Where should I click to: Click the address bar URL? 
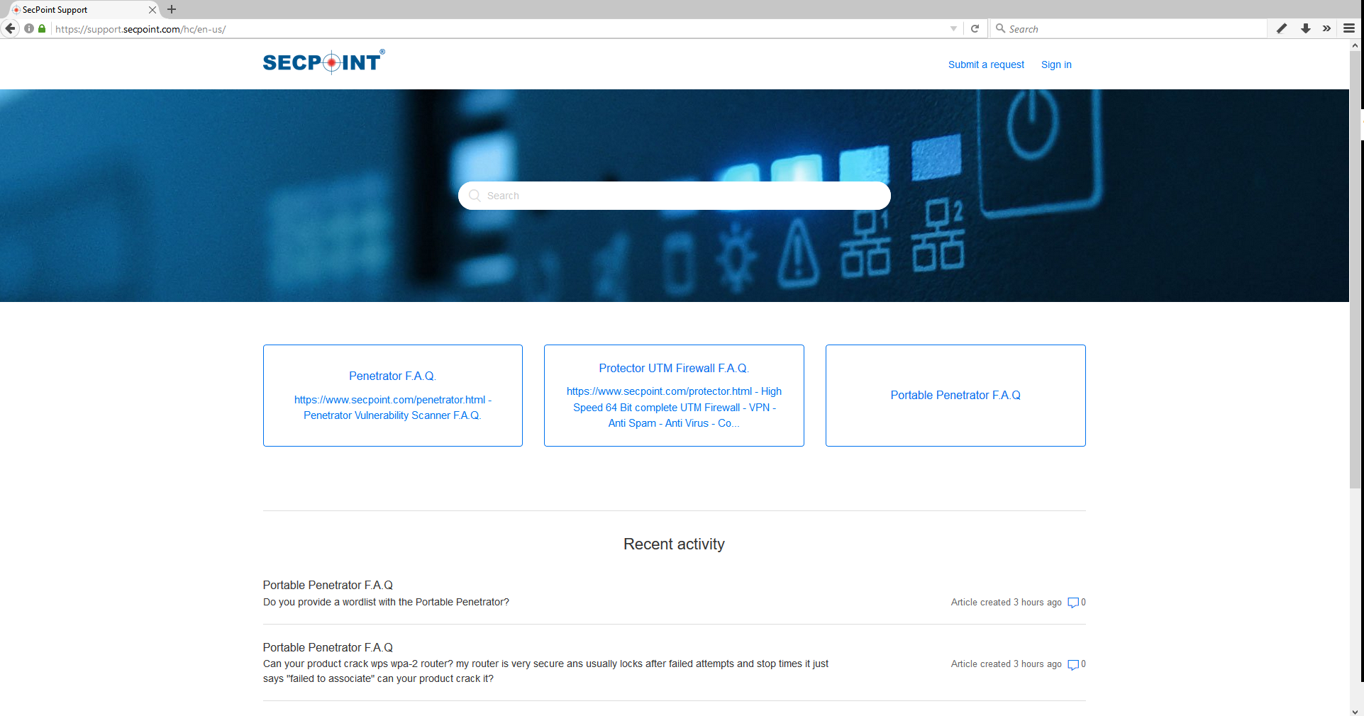pos(140,29)
